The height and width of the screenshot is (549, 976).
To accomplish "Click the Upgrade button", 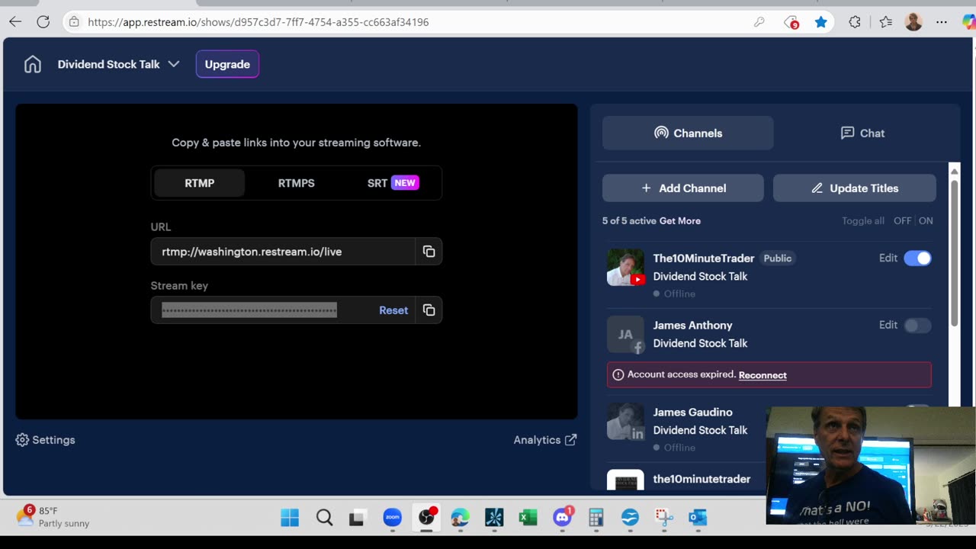I will click(x=227, y=64).
